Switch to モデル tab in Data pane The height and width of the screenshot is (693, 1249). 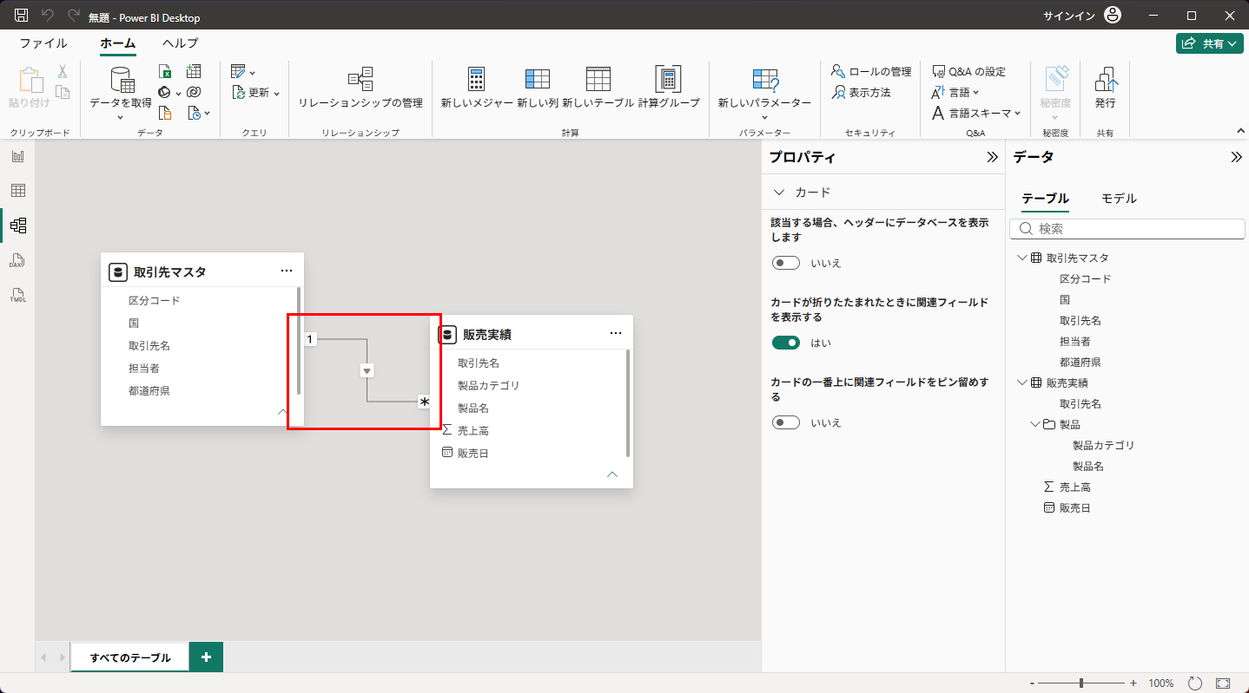(x=1119, y=199)
